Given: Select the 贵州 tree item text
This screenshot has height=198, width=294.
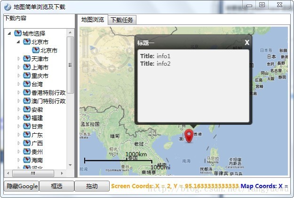Looking at the screenshot, I should (37, 152).
